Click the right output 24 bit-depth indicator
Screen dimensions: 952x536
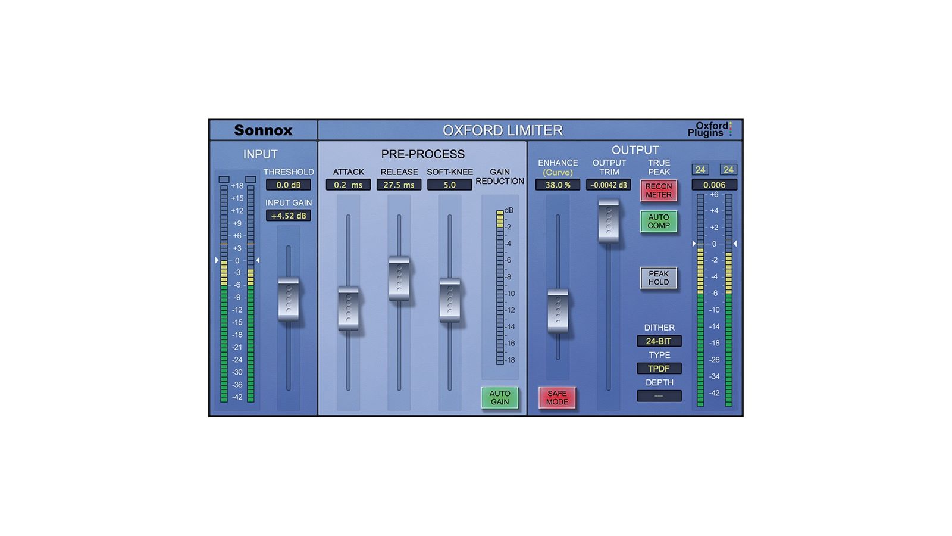(728, 170)
